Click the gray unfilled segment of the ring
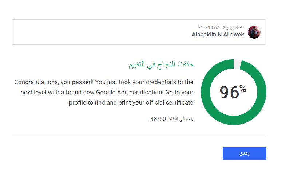 pyautogui.click(x=237, y=64)
